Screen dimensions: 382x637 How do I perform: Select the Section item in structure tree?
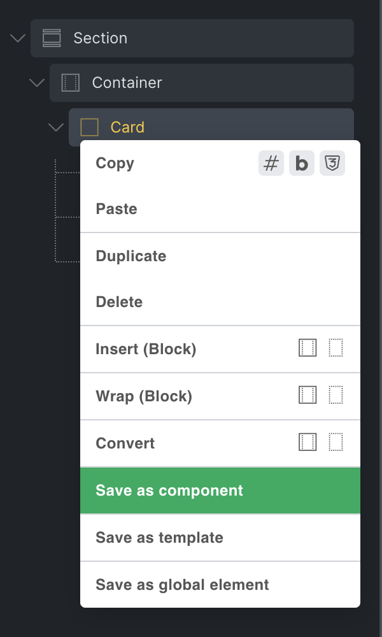pyautogui.click(x=191, y=38)
